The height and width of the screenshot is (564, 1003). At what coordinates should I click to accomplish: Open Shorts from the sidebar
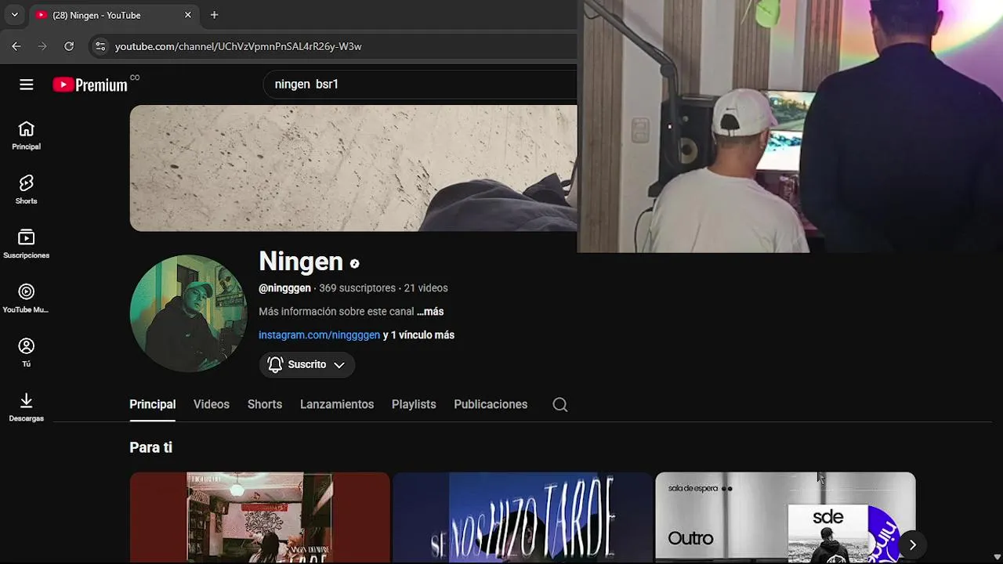tap(26, 190)
